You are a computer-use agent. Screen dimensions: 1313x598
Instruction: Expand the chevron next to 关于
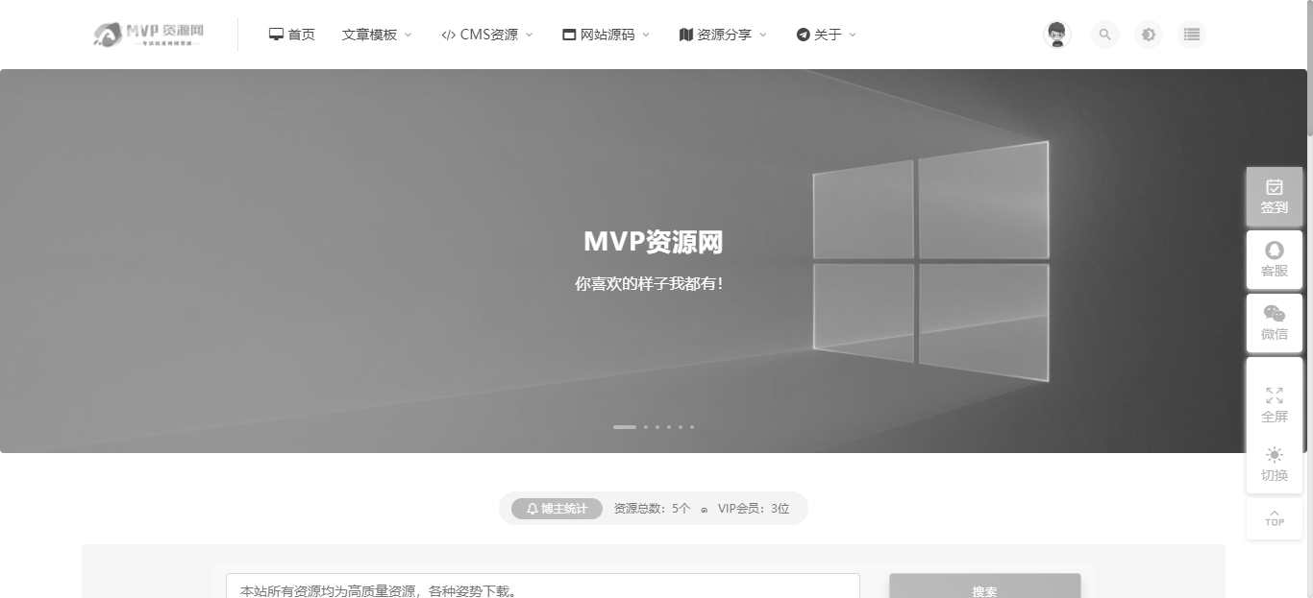click(853, 35)
